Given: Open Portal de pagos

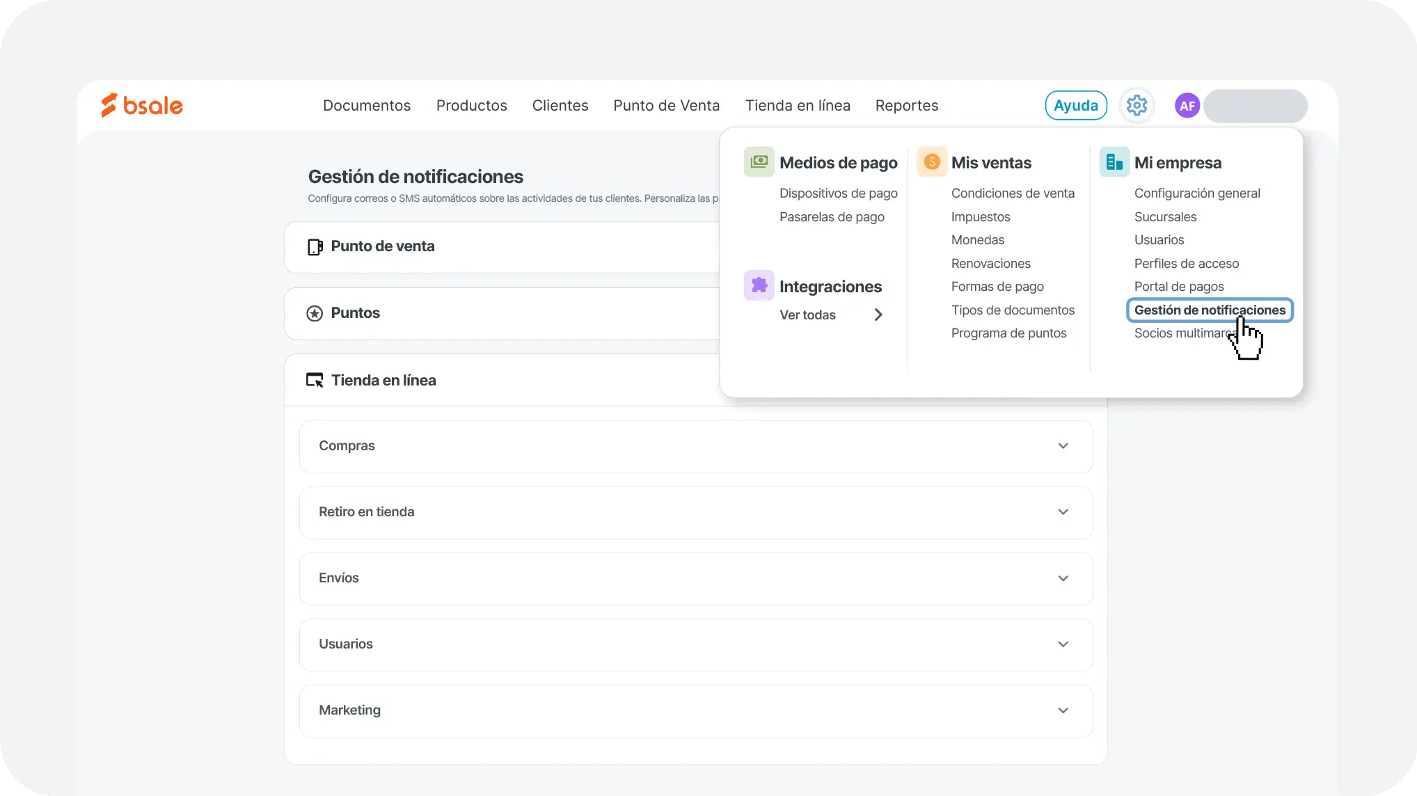Looking at the screenshot, I should pos(1179,287).
